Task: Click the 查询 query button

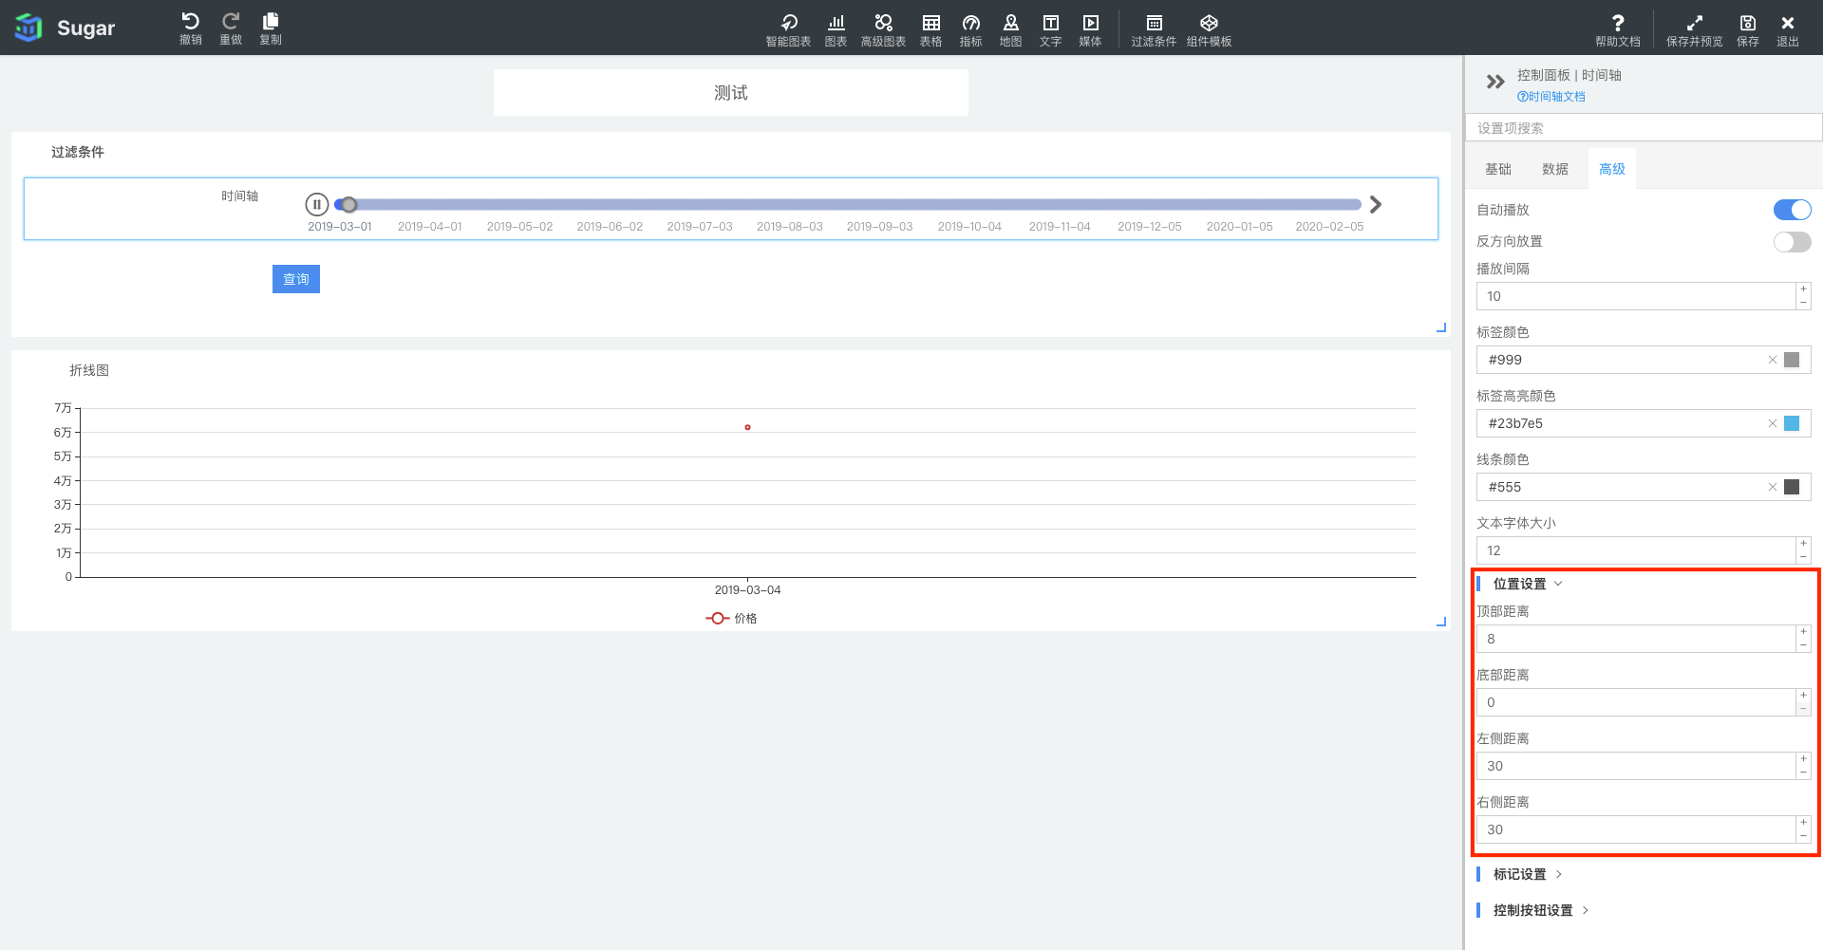Action: pos(296,279)
